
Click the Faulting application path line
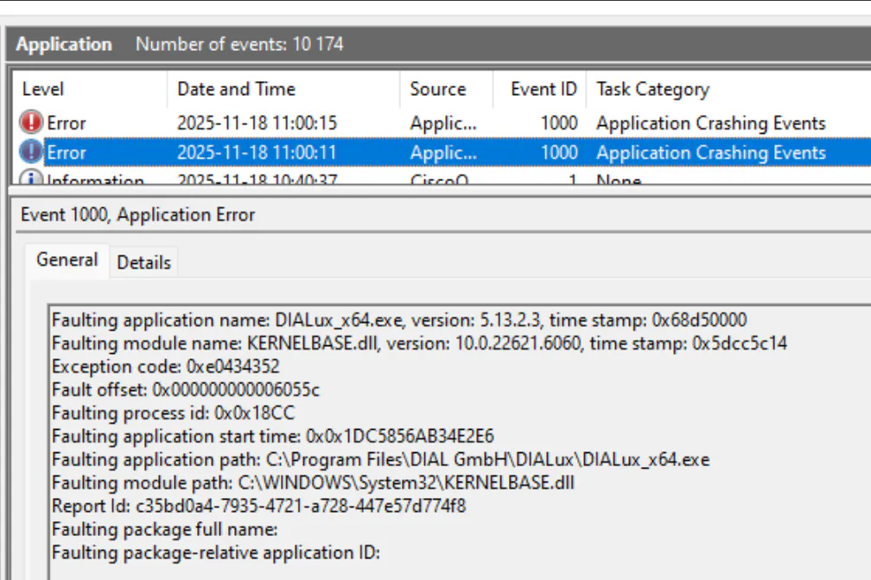[380, 460]
